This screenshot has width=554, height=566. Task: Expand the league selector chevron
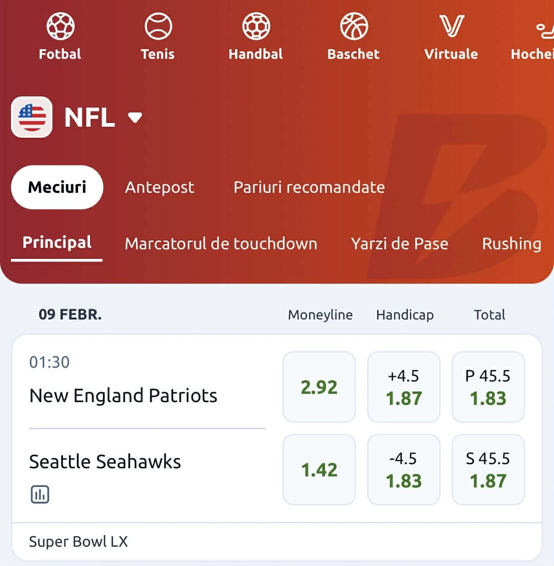[x=135, y=118]
